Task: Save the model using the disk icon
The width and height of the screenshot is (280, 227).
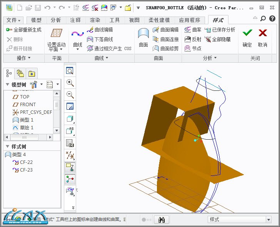Action: pos(38,8)
